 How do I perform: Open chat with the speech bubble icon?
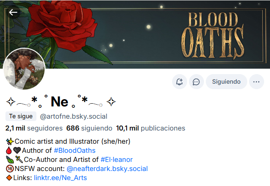pyautogui.click(x=196, y=81)
